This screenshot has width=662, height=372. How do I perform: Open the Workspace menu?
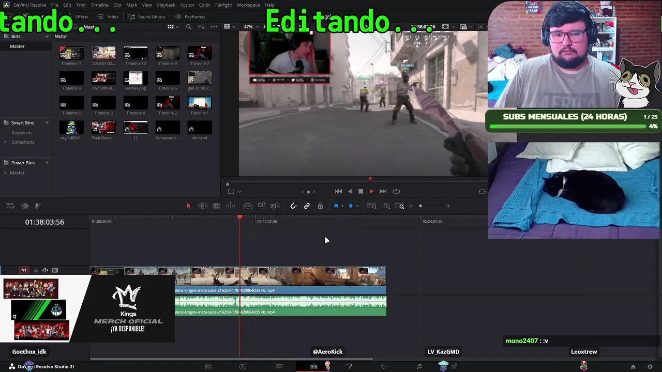coord(248,5)
